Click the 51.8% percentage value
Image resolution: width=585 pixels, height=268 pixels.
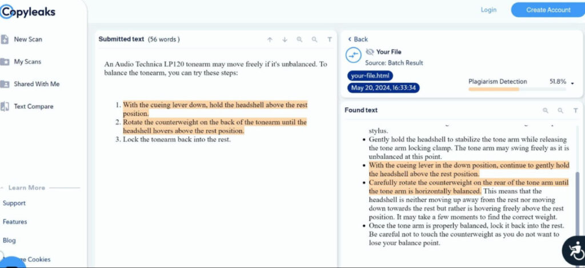coord(558,82)
